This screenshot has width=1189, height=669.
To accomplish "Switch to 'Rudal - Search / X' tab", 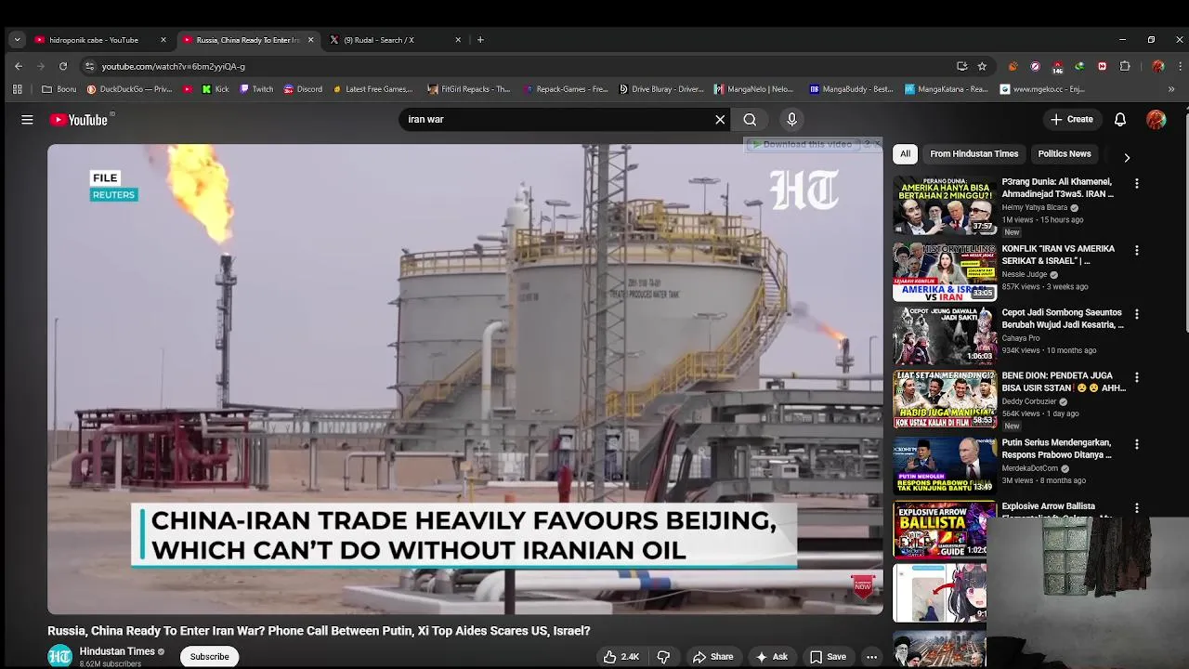I will [x=394, y=40].
